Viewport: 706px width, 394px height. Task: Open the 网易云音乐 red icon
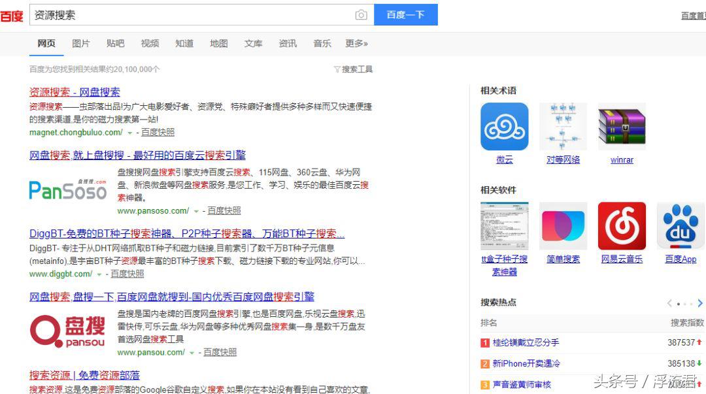[622, 225]
